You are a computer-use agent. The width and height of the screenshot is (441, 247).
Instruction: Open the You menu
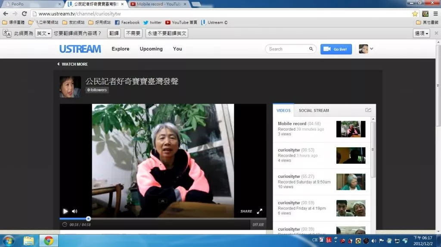(x=177, y=49)
